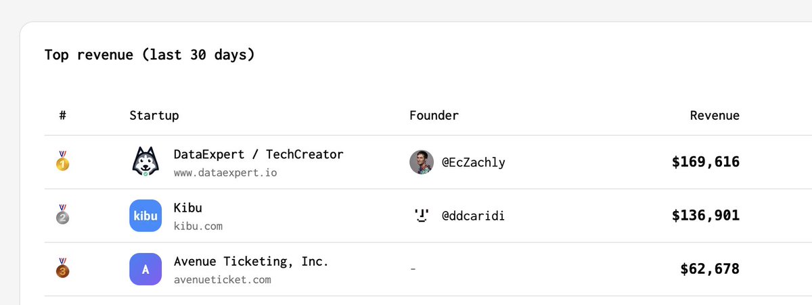This screenshot has height=305, width=812.
Task: Visit the avenueticket.com link
Action: (x=223, y=279)
